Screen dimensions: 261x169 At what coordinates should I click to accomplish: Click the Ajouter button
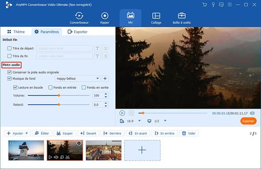[x=15, y=133]
